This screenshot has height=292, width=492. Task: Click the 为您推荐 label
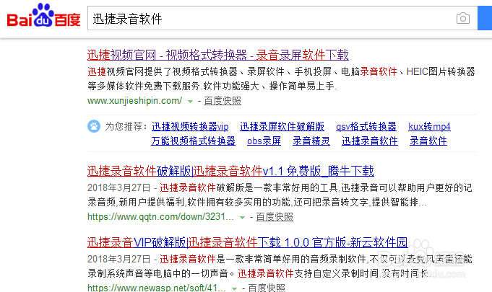coord(126,126)
